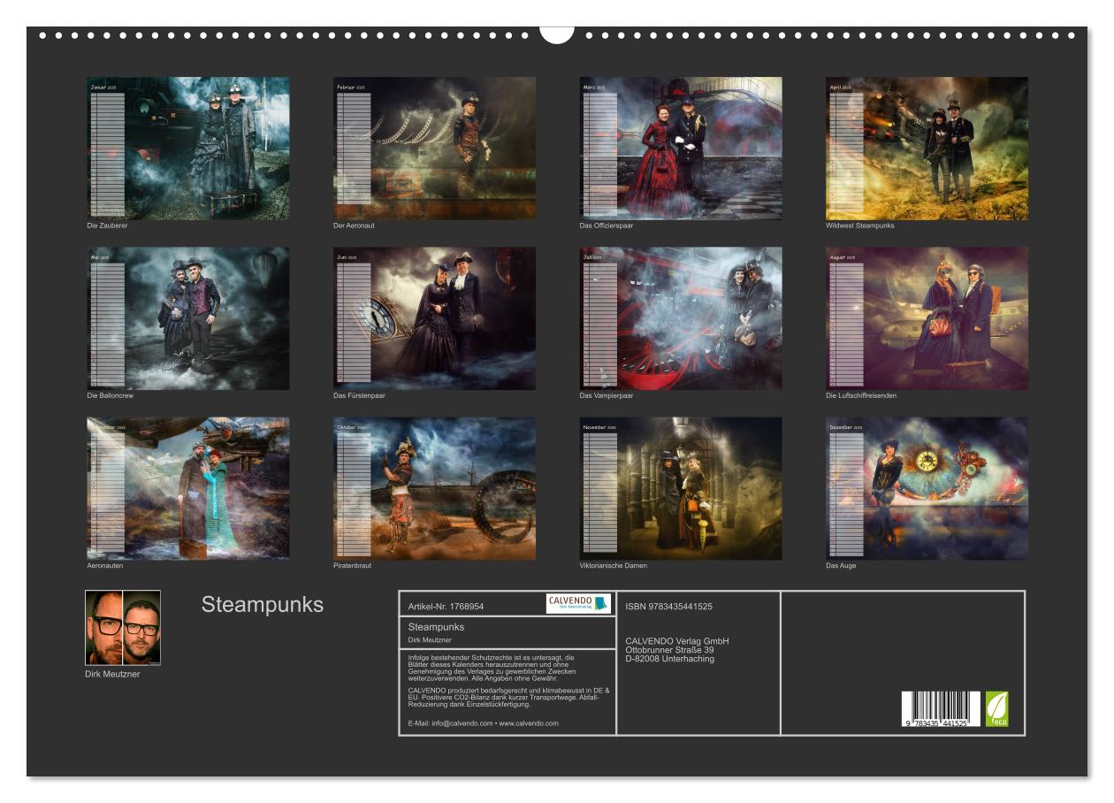Image resolution: width=1114 pixels, height=803 pixels.
Task: Click the Steampunks title inside info box
Action: (x=436, y=627)
